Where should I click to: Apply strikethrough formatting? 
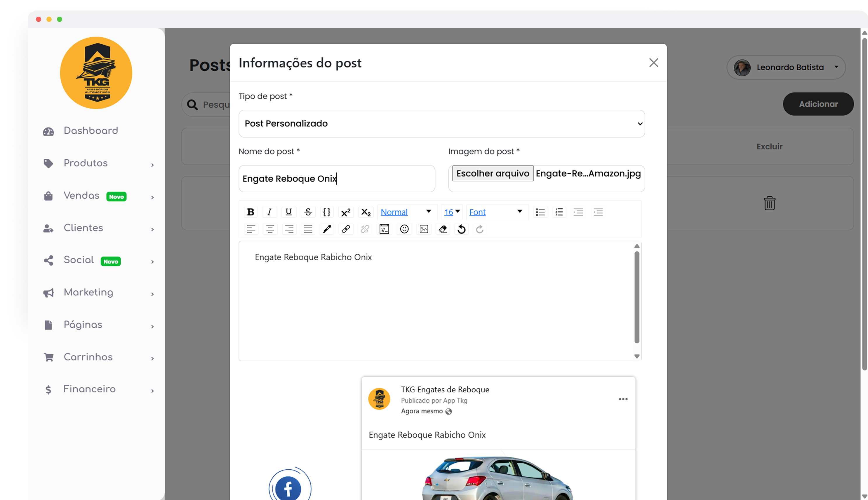(x=308, y=212)
